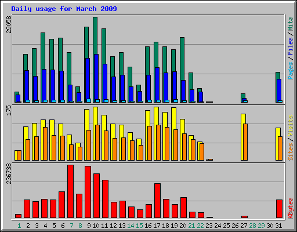The width and height of the screenshot is (297, 232).
Task: Click the green hits bar for day 27
Action: [243, 96]
